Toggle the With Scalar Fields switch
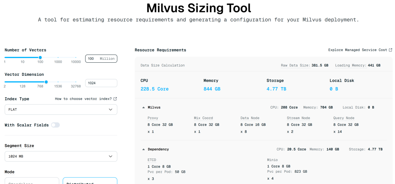Image resolution: width=395 pixels, height=184 pixels. click(x=56, y=125)
